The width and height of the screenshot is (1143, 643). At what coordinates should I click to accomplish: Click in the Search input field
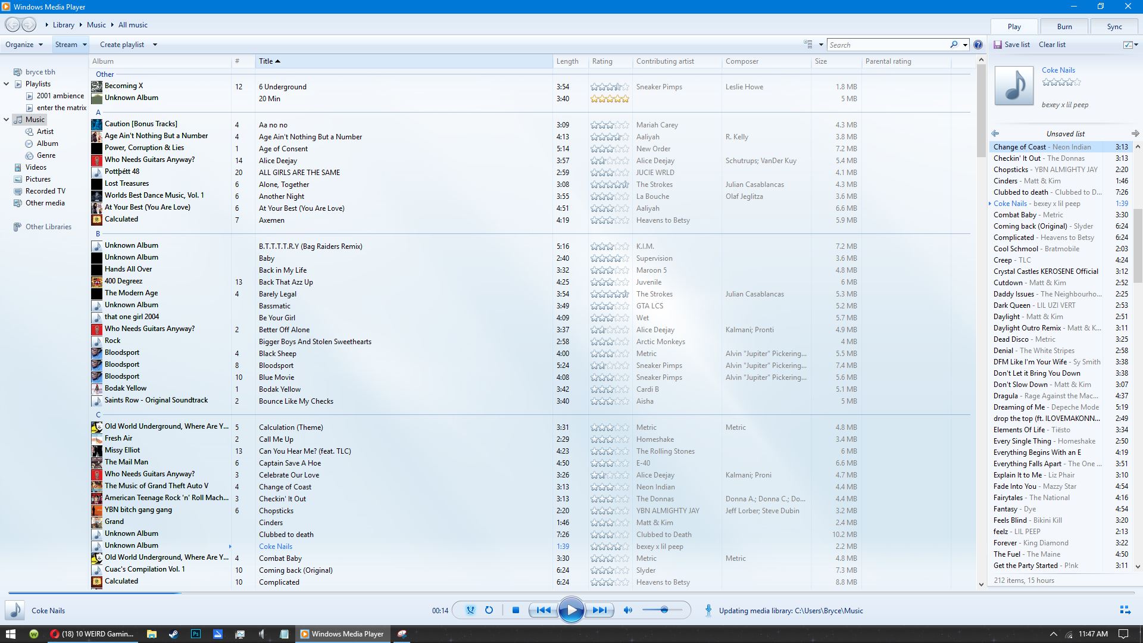[x=887, y=45]
